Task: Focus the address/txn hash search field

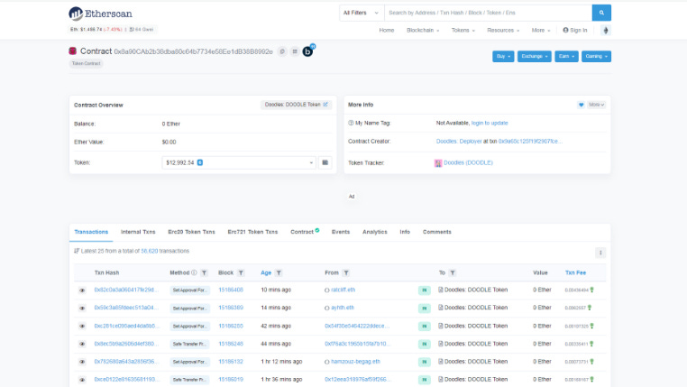Action: pyautogui.click(x=488, y=13)
